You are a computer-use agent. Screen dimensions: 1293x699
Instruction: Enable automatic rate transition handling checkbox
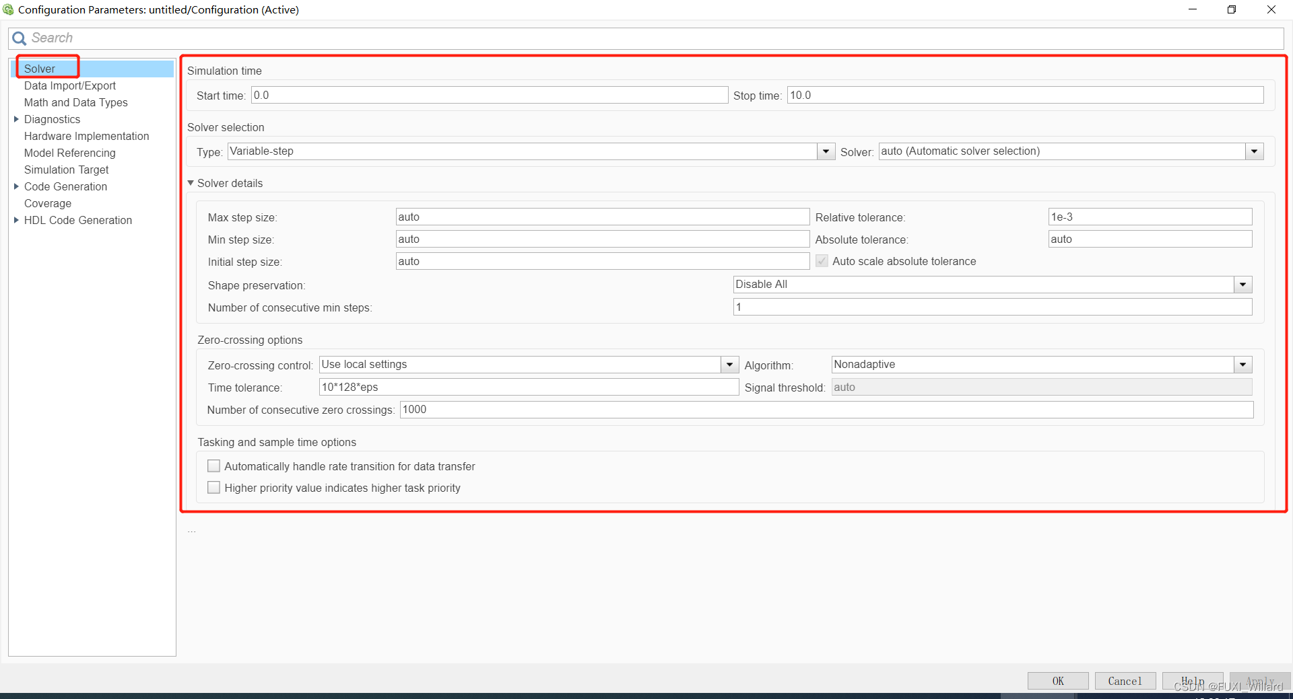click(x=213, y=466)
